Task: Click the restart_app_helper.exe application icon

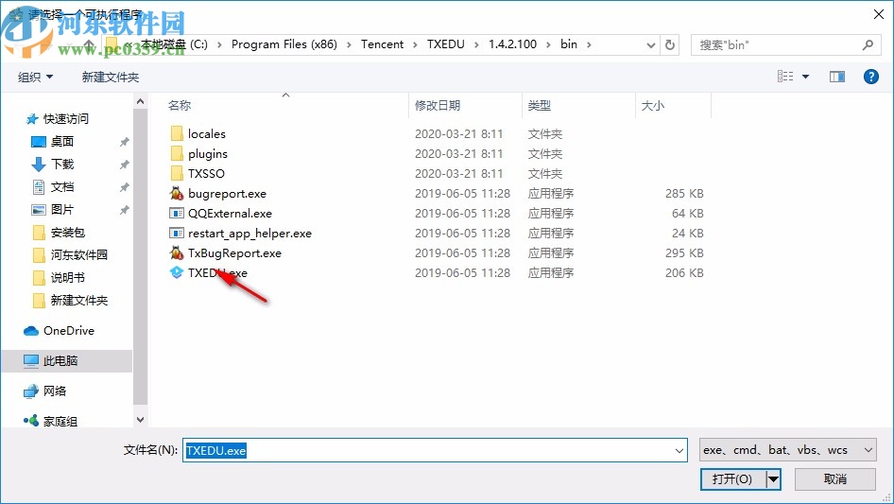Action: coord(177,233)
